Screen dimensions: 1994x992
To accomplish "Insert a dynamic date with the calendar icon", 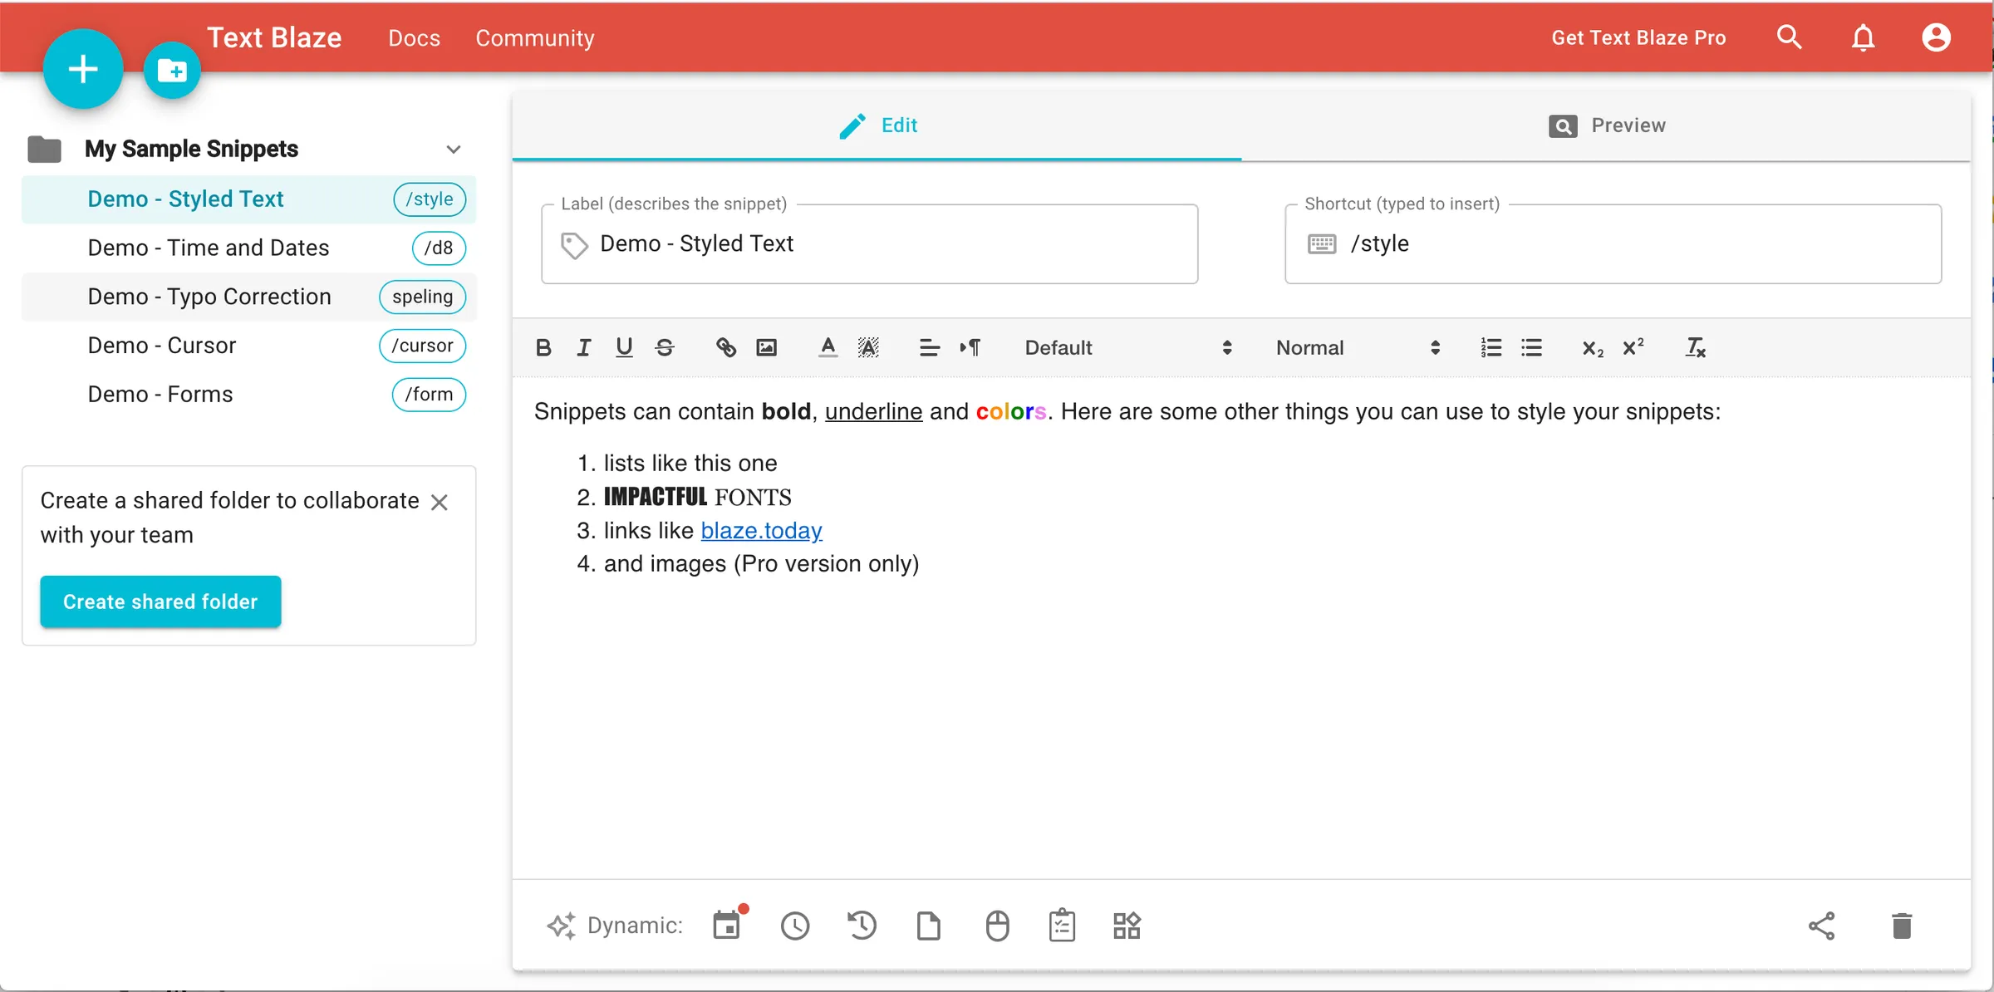I will point(728,925).
